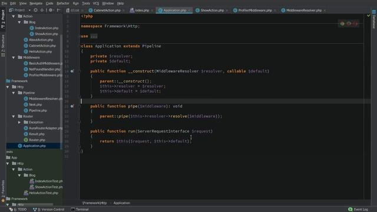
Task: Open the Window menu
Action: (108, 4)
